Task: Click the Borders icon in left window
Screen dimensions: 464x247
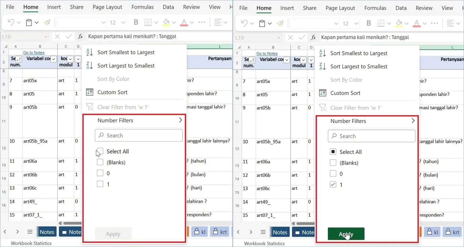Action: coord(148,22)
